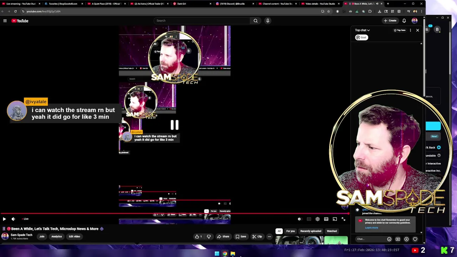457x257 pixels.
Task: Open video player settings gear
Action: coord(317,219)
